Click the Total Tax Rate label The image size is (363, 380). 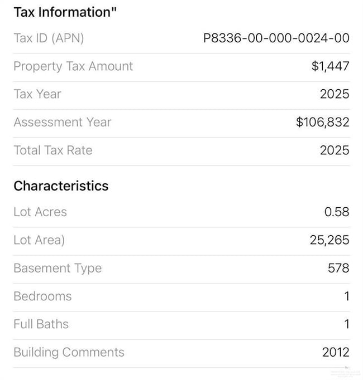tap(53, 150)
